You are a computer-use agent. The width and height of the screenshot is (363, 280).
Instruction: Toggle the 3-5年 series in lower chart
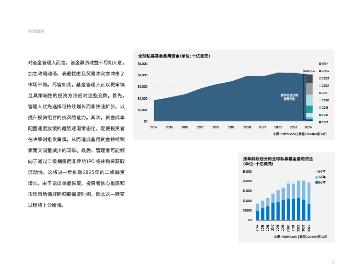coord(316,177)
